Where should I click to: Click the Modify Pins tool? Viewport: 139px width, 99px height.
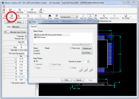click(114, 17)
